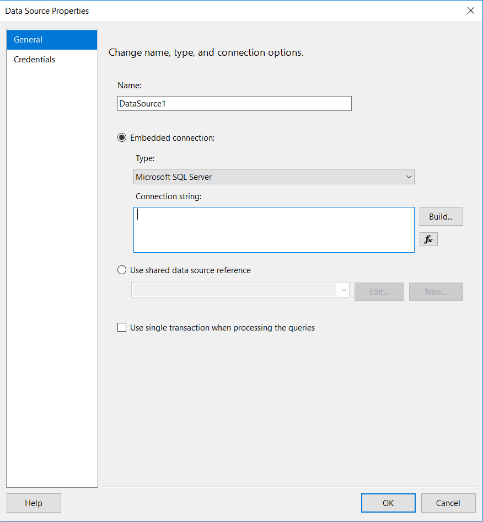Image resolution: width=483 pixels, height=522 pixels.
Task: Confirm with the OK button
Action: pos(388,503)
